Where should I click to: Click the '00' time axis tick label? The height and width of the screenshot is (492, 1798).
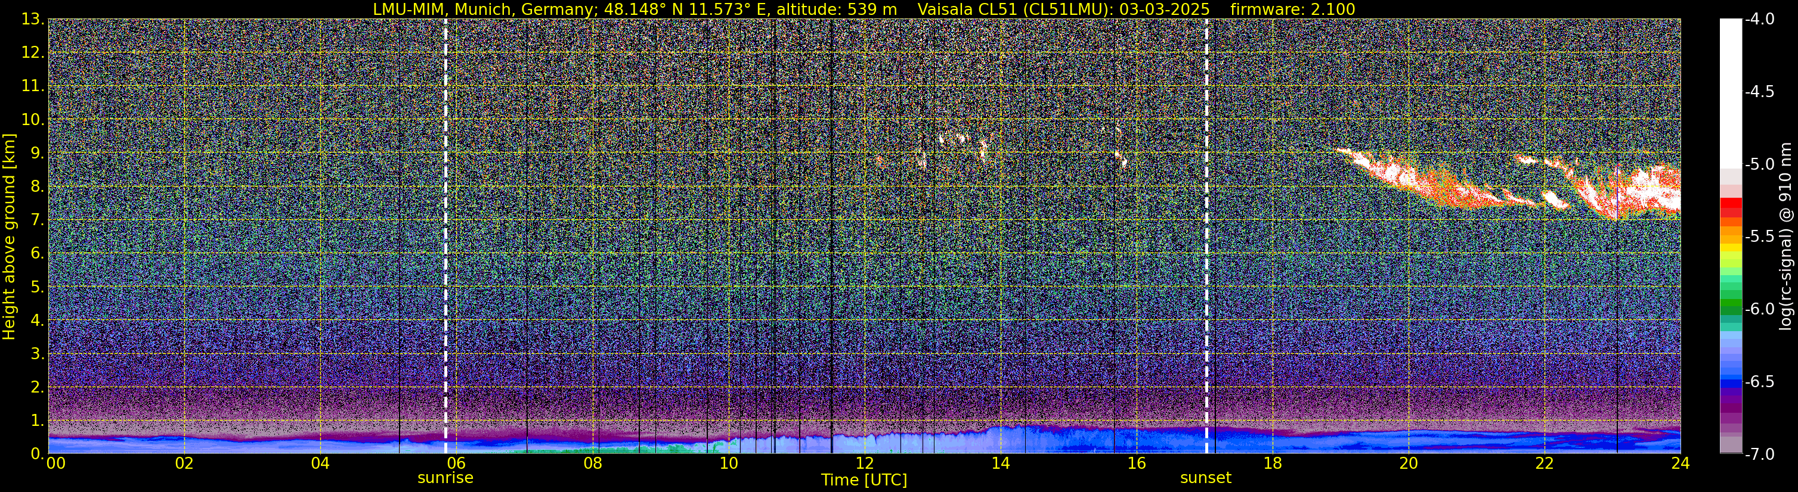(x=55, y=463)
